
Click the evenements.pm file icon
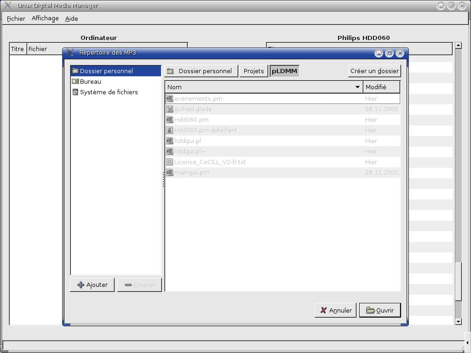point(170,98)
